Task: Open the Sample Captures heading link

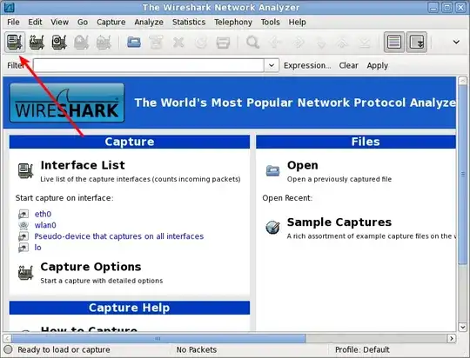Action: click(x=339, y=222)
